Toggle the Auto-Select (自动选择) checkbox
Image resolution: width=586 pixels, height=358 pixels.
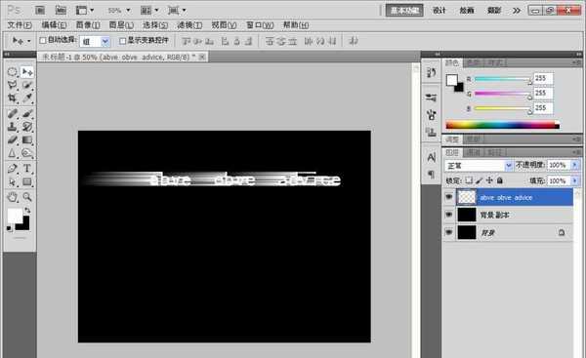(43, 40)
